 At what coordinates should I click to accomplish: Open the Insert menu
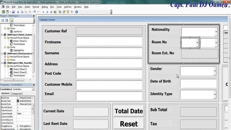[x=27, y=7]
